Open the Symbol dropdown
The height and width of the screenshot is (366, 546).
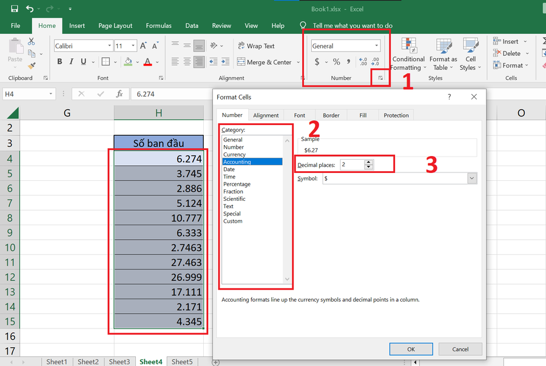tap(472, 178)
